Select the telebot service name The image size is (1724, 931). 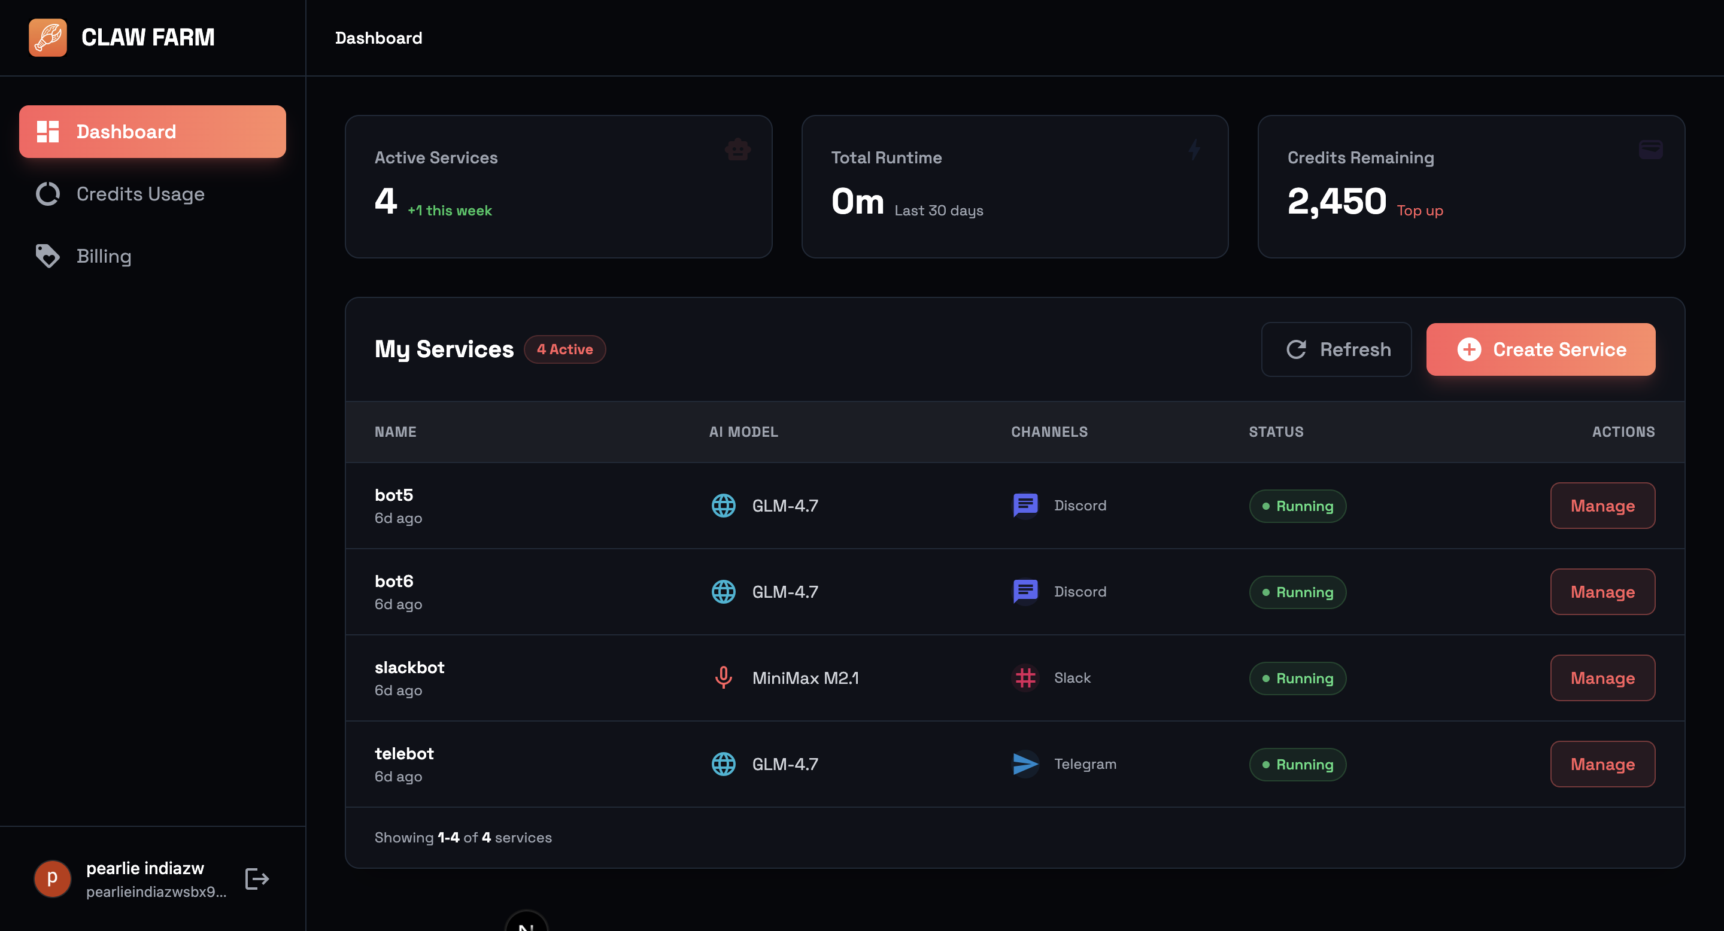pyautogui.click(x=404, y=754)
